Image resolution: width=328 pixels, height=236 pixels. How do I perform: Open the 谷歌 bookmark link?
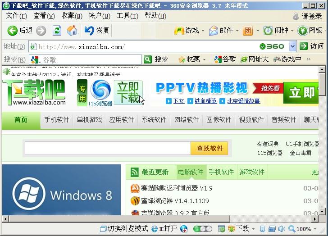225,59
